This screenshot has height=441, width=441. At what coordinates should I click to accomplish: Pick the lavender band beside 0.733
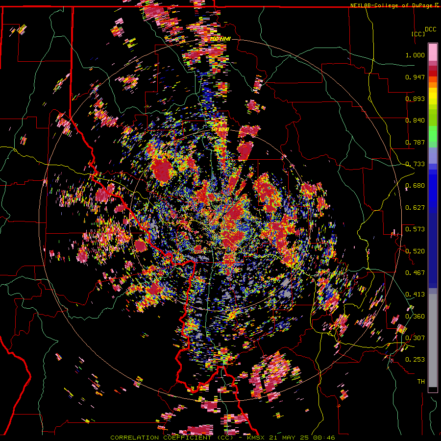click(x=433, y=155)
